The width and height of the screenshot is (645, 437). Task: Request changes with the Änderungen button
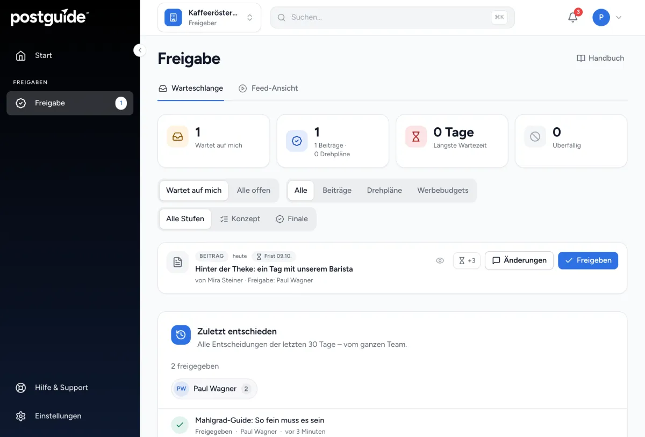point(519,260)
